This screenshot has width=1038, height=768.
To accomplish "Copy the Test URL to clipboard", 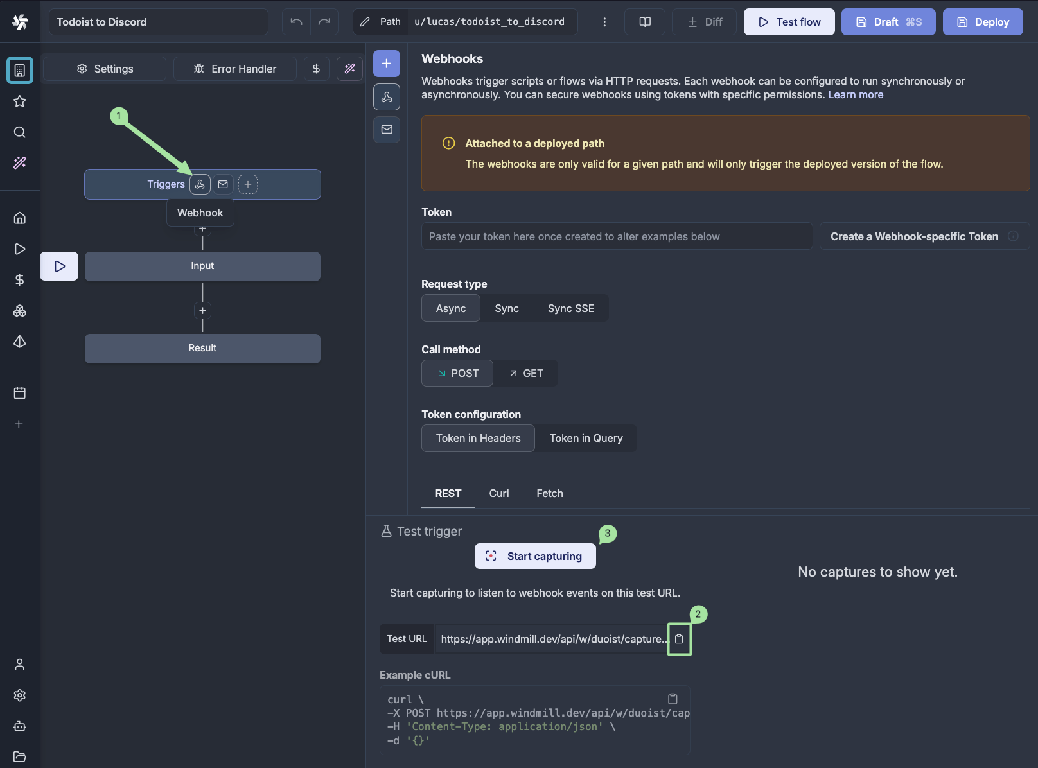I will tap(679, 639).
